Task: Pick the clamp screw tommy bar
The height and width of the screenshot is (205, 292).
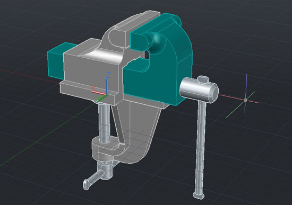Action: [x=95, y=177]
